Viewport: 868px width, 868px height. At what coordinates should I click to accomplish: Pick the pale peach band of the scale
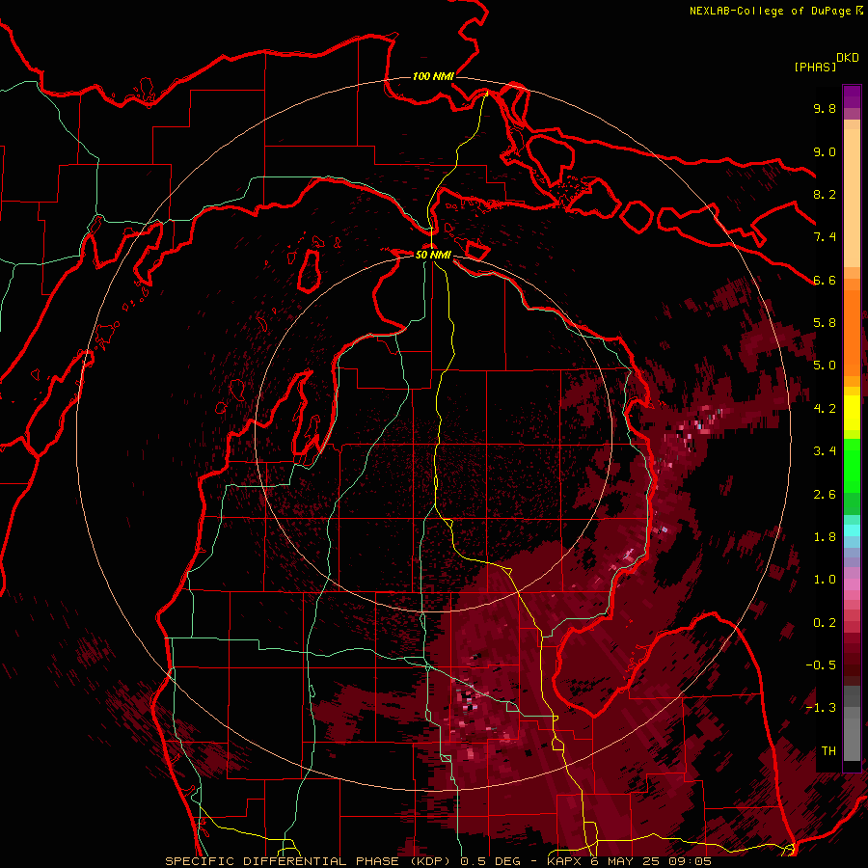pyautogui.click(x=852, y=200)
